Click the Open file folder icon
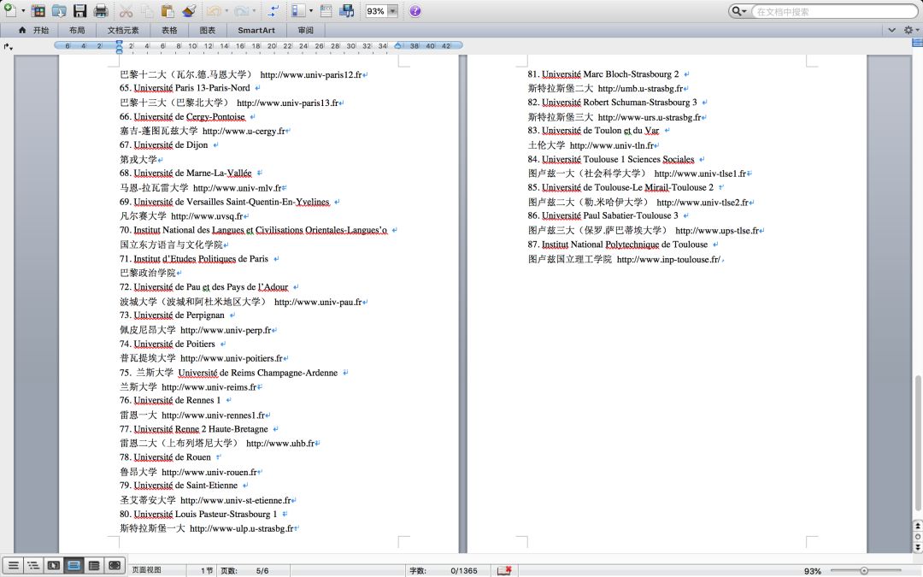 point(59,10)
